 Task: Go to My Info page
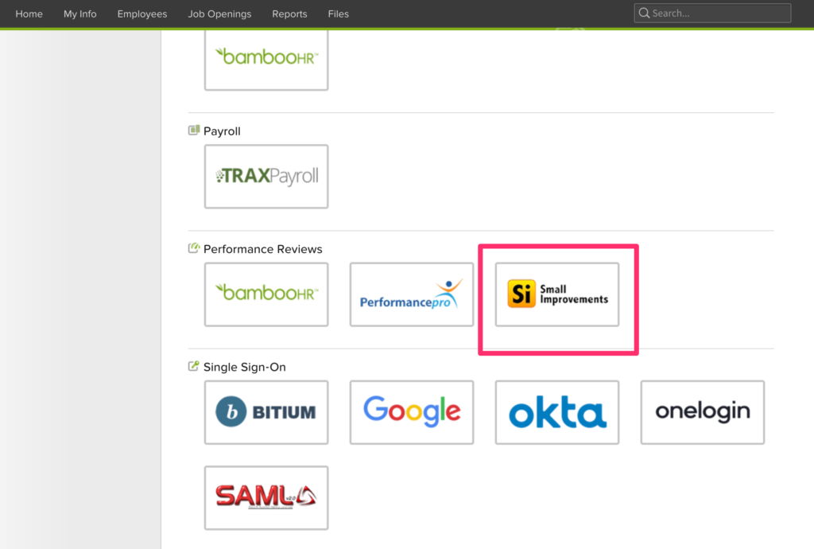point(80,14)
